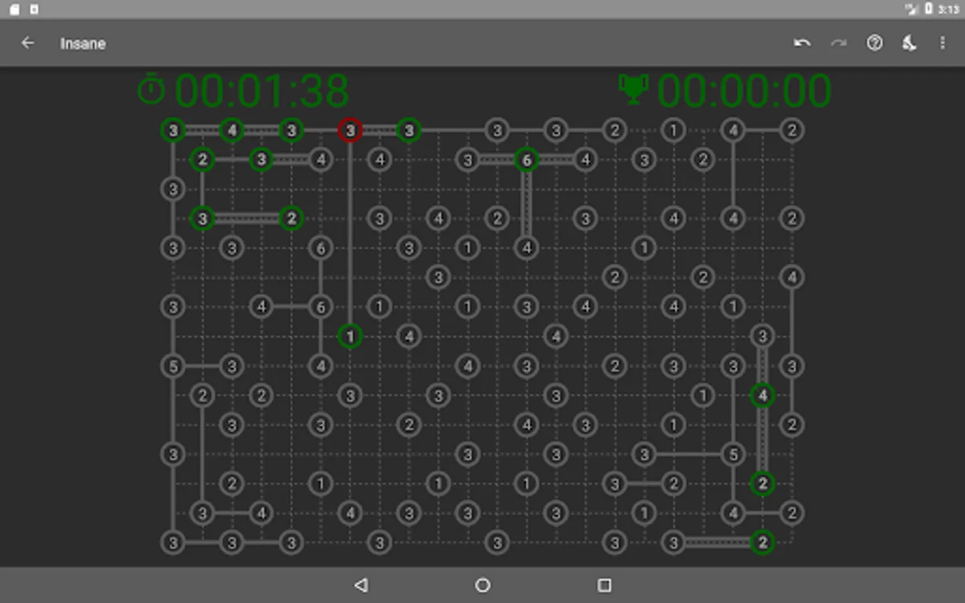
Task: Select the green 2 island in the bottom-right corner
Action: point(763,542)
